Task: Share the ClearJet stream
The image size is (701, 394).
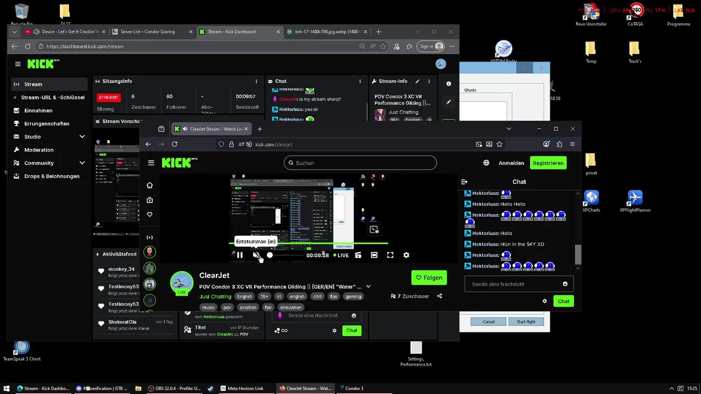Action: pos(439,296)
